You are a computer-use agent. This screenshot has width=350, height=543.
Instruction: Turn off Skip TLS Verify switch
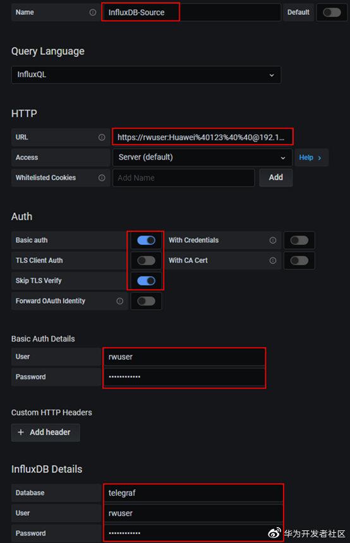(x=146, y=281)
